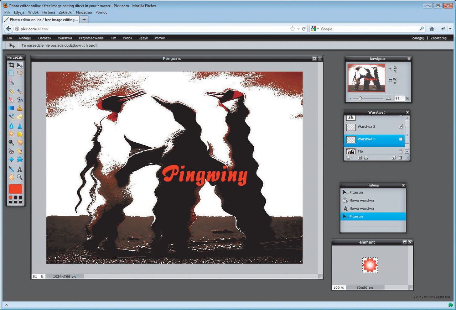Viewport: 456px width, 310px height.
Task: Click the Navigator zoom percent field
Action: tap(400, 99)
